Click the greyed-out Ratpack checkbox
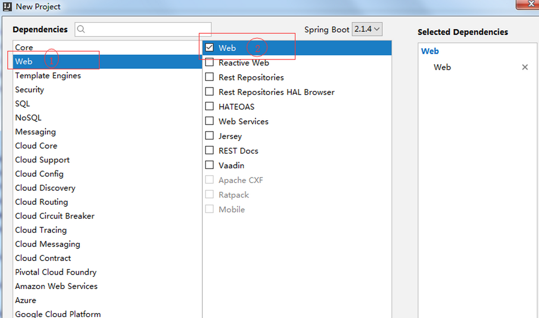 tap(209, 195)
